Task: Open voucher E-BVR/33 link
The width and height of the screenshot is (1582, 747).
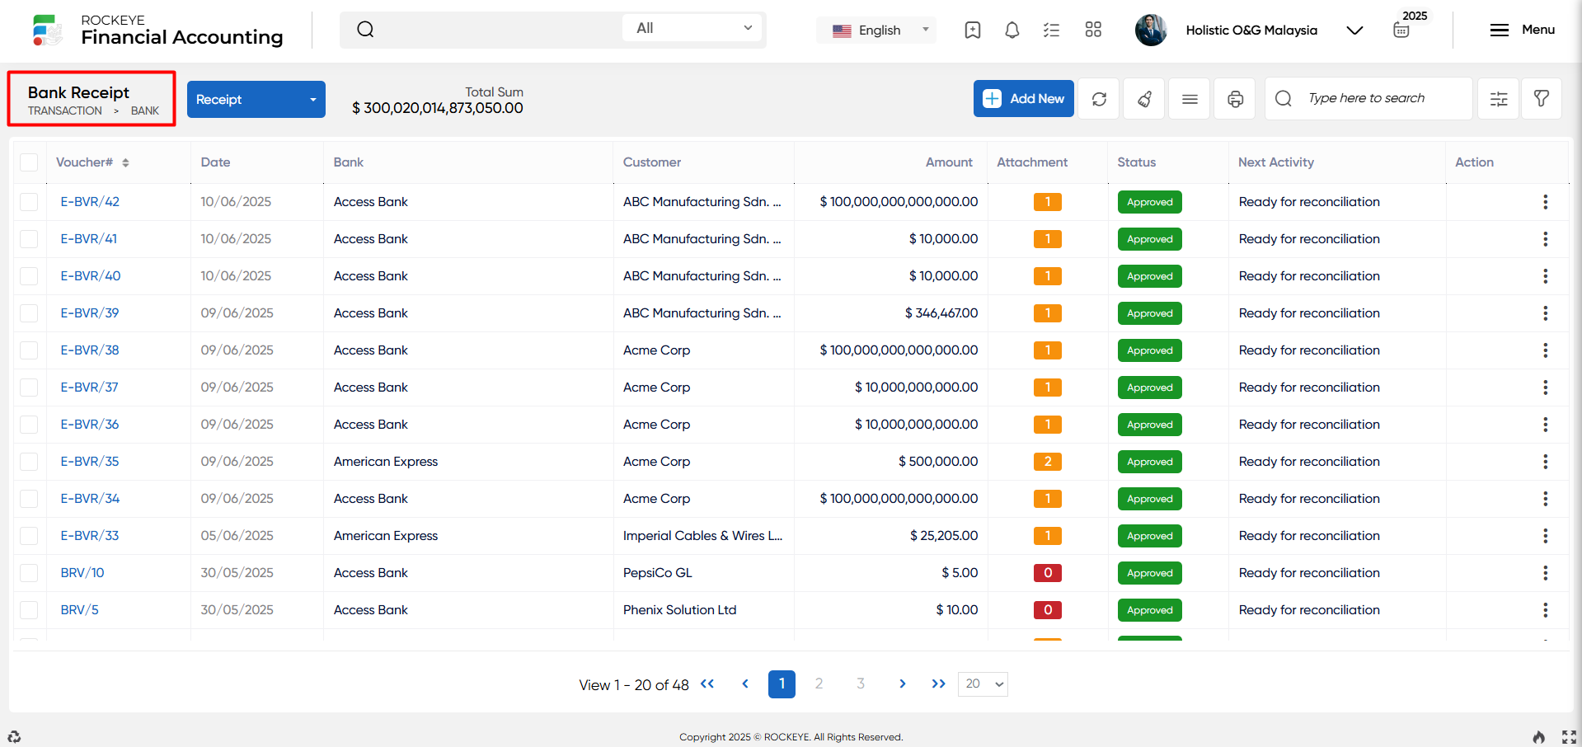Action: (89, 536)
